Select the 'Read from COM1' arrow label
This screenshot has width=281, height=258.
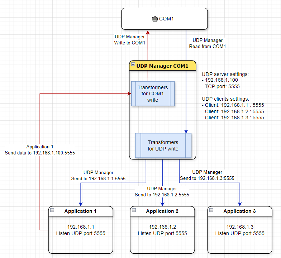pos(208,47)
